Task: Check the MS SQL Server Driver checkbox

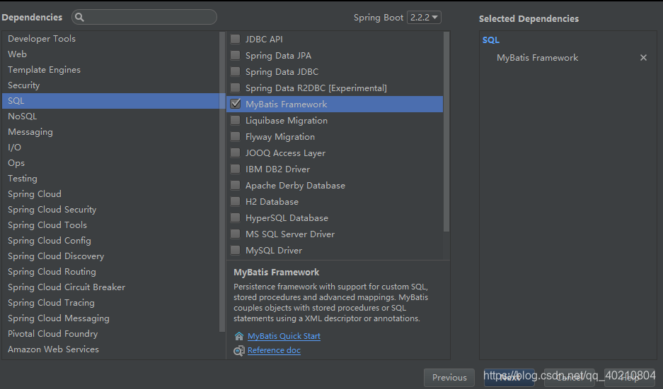Action: coord(235,234)
